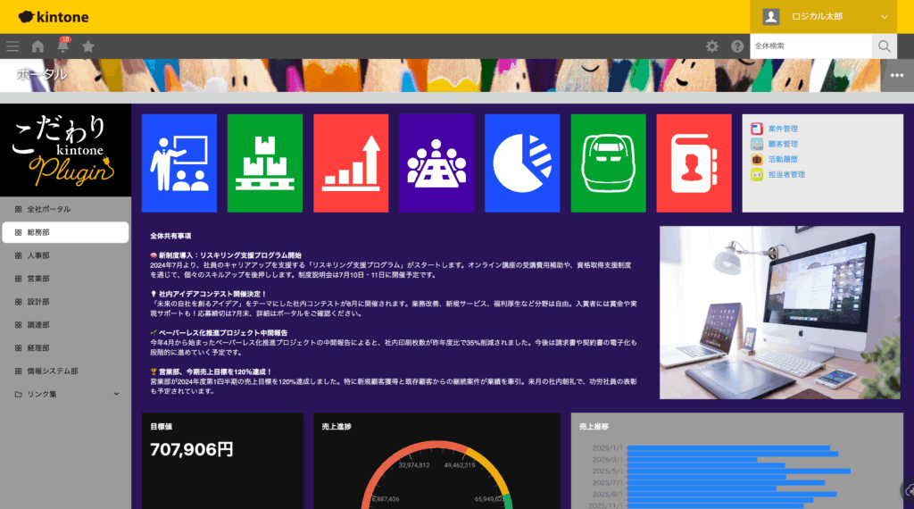Viewport: 914px width, 509px height.
Task: Select 情報システム部 in the sidebar
Action: [x=53, y=371]
